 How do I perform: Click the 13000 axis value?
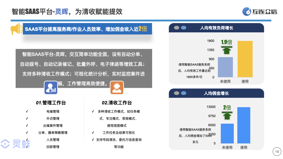point(211,107)
